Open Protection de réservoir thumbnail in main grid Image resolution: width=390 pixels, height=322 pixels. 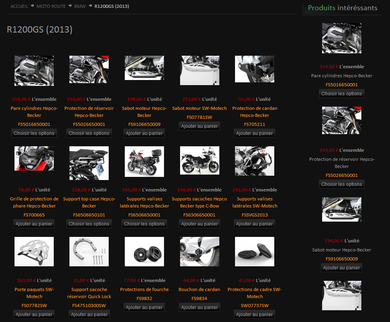pos(89,69)
